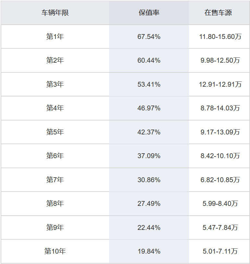
Task: Select the 第10年 row label
Action: 55,251
